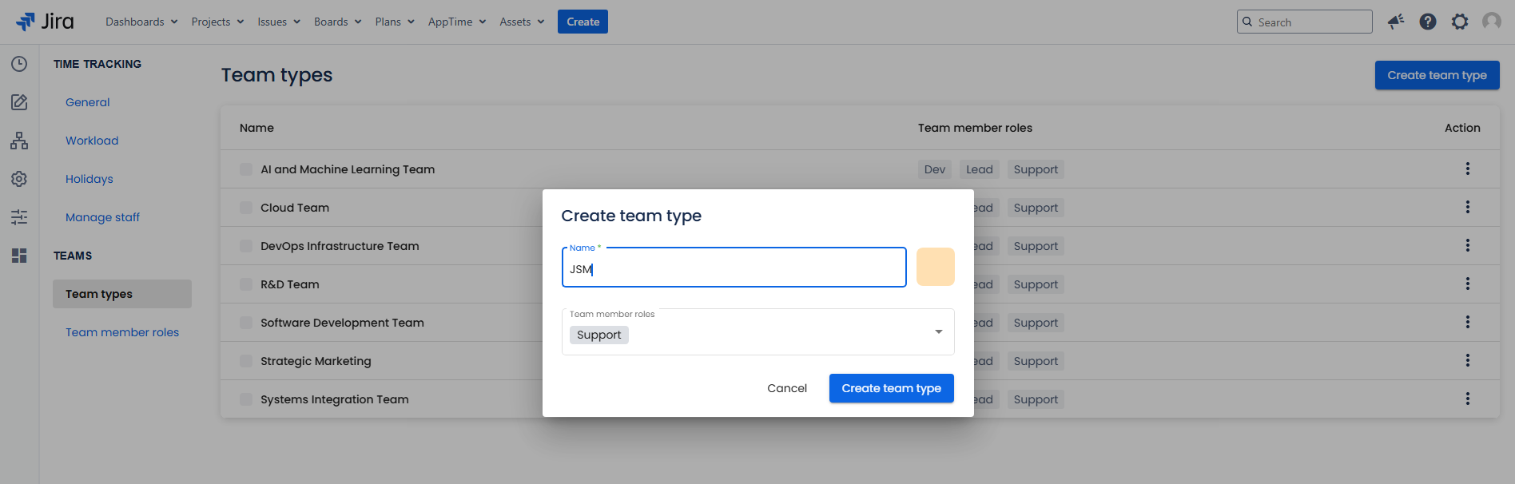This screenshot has width=1515, height=484.
Task: Open the hierarchy structure icon in sidebar
Action: click(x=19, y=141)
